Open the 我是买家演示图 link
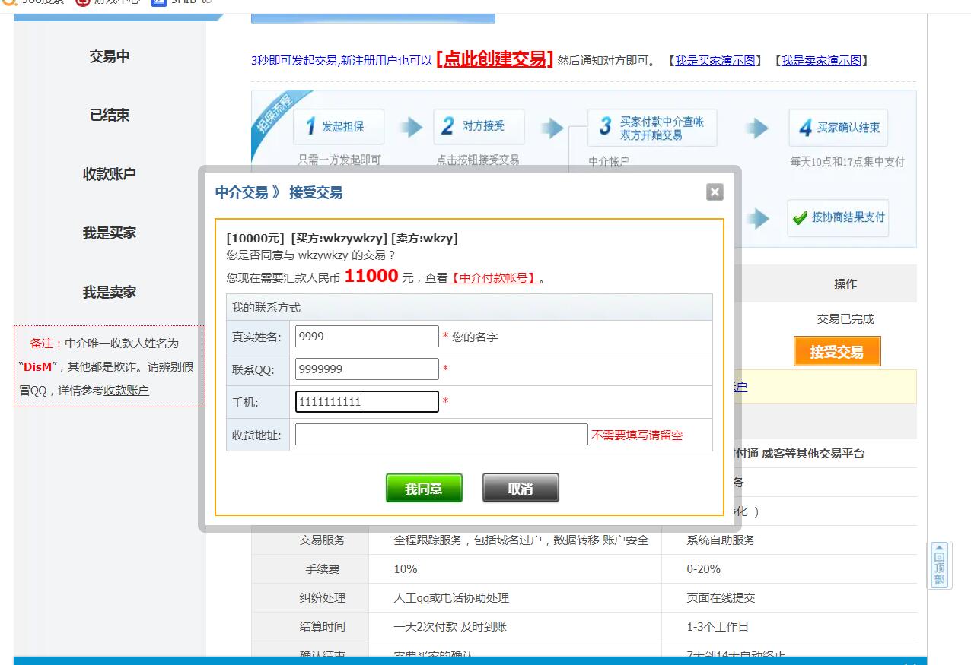Screen dimensions: 971x665 click(715, 61)
